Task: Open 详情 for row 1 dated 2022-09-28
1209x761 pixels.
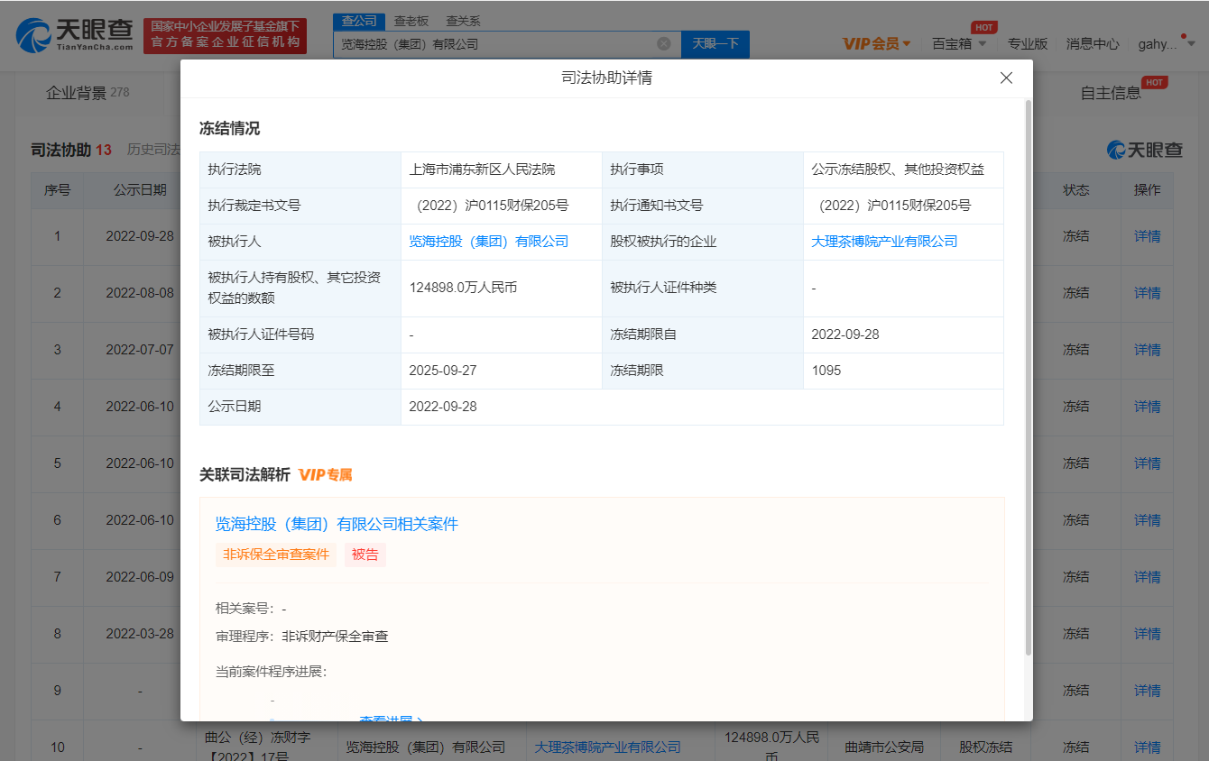Action: (x=1148, y=236)
